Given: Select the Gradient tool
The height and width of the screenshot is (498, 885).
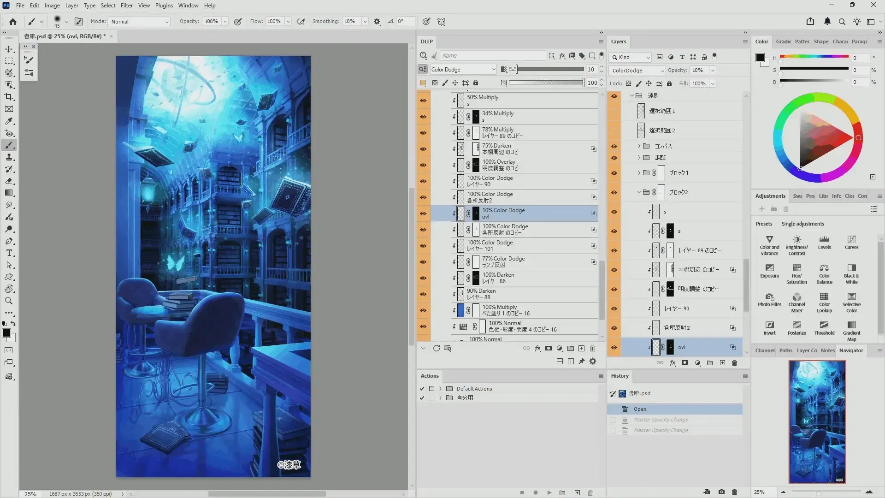Looking at the screenshot, I should point(9,193).
